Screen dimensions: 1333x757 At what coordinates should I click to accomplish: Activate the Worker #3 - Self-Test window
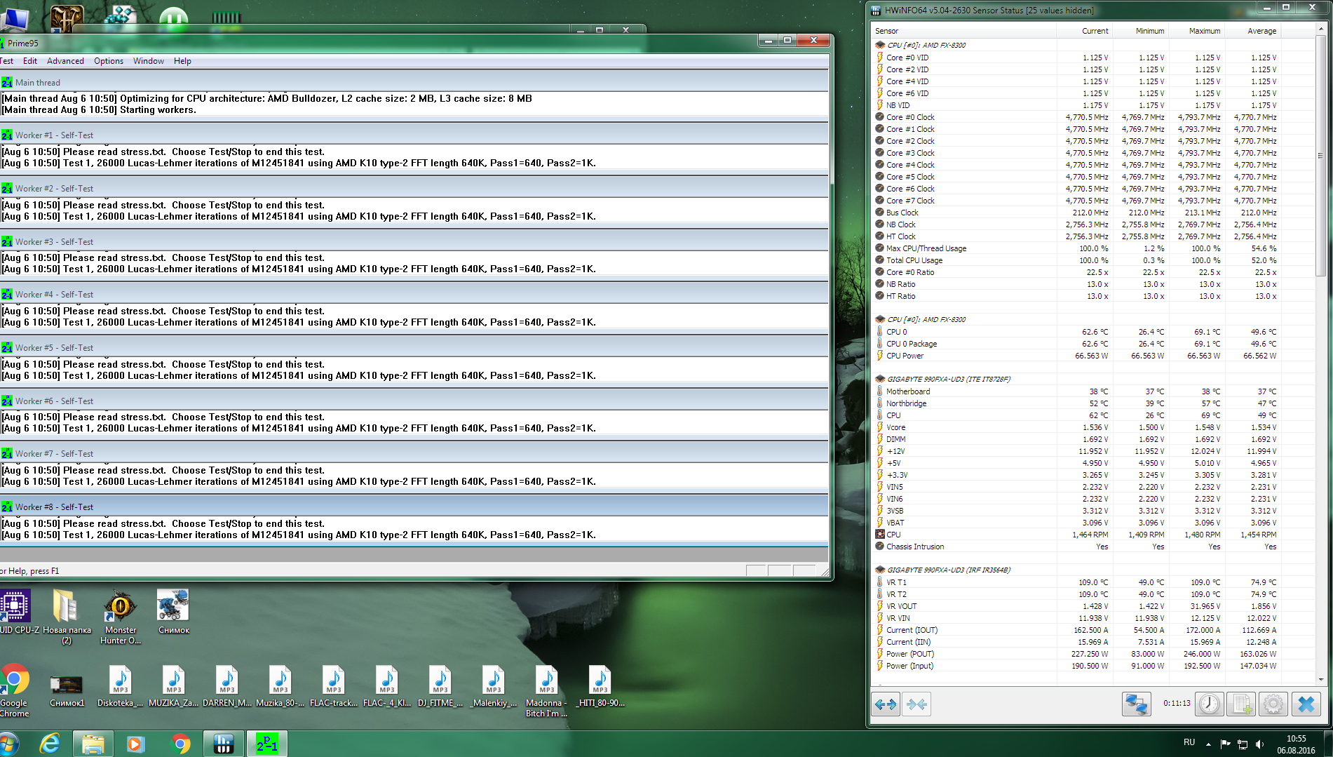[x=414, y=242]
